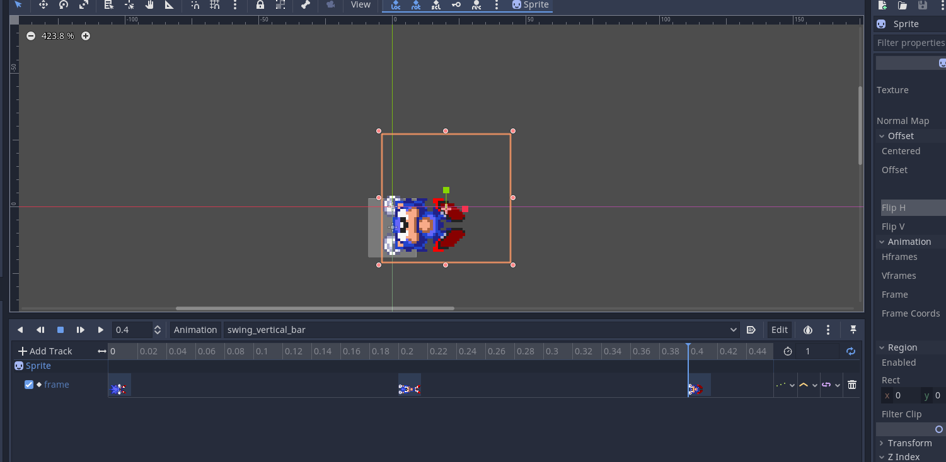Select the Rotate tool
946x462 pixels.
click(63, 5)
